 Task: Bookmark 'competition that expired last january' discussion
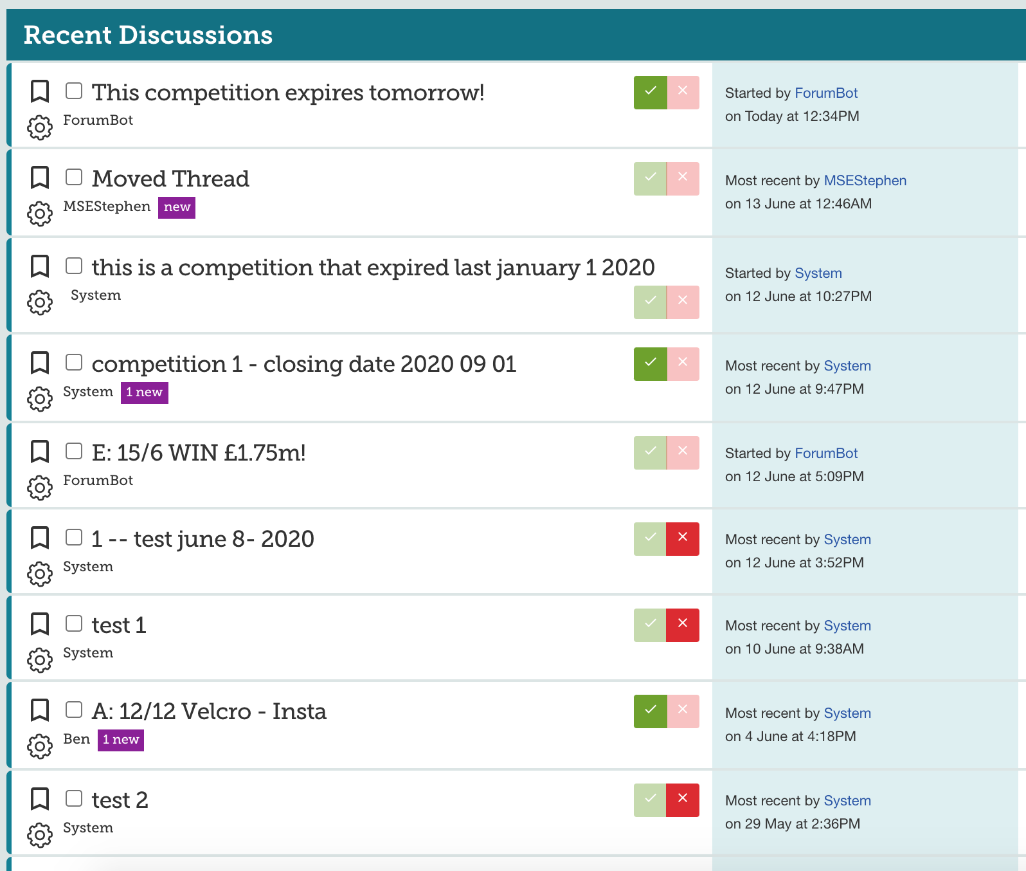[x=40, y=266]
